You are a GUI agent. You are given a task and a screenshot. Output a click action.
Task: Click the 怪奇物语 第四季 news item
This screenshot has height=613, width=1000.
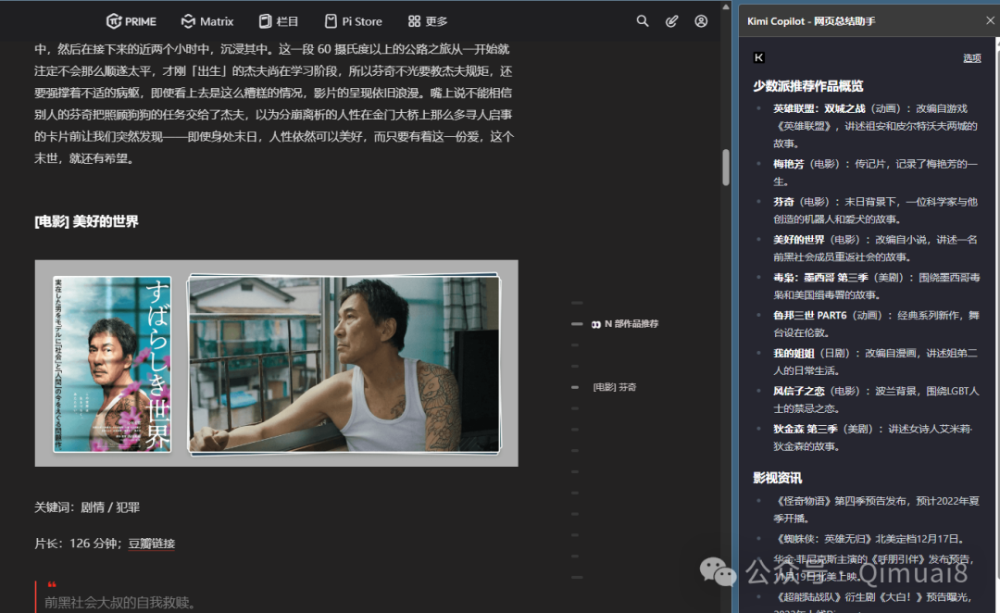click(x=876, y=509)
